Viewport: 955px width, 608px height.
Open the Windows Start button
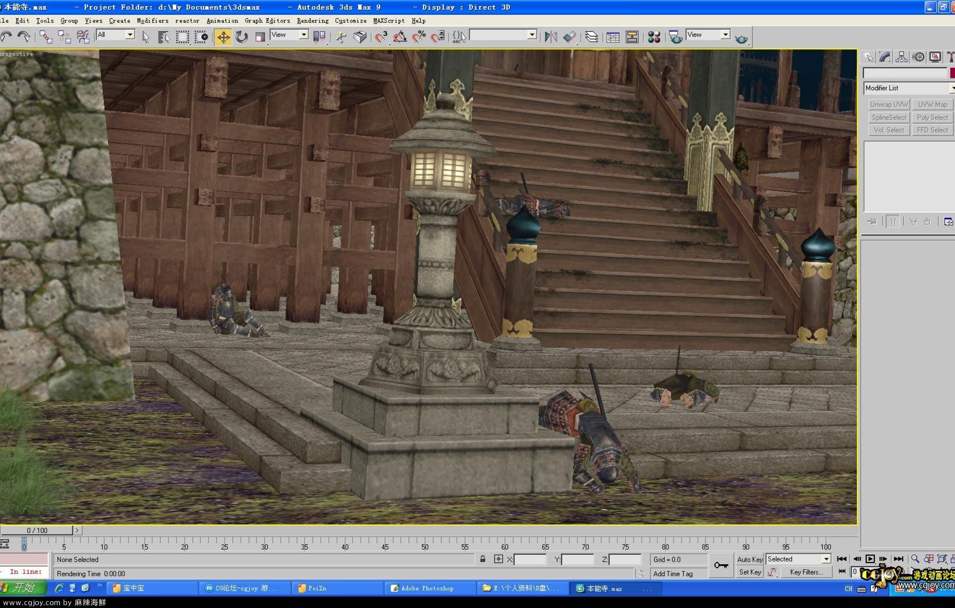click(23, 588)
